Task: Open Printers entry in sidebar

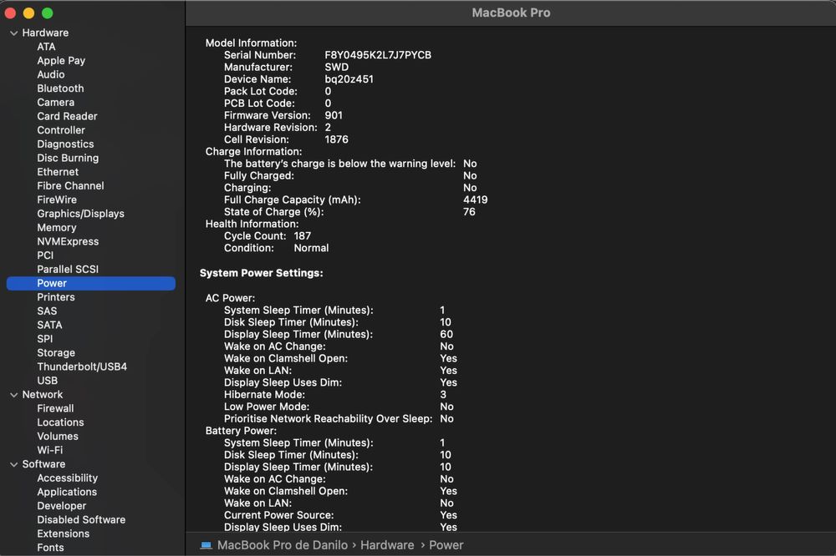Action: [55, 297]
